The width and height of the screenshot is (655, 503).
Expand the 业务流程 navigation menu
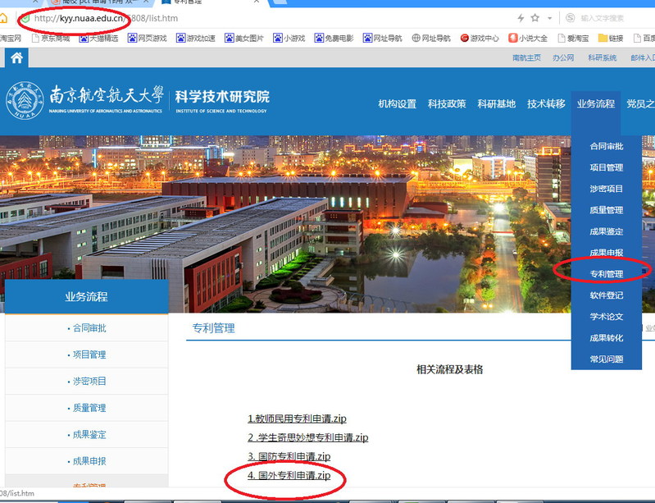[x=595, y=103]
